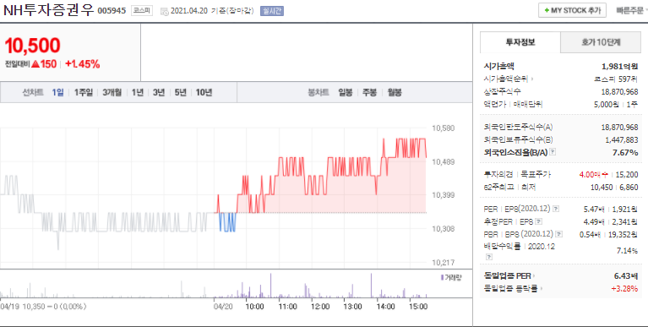Screen dimensions: 648x327
Task: Click the 동일업종 등락률 value +3.28%
Action: [x=624, y=288]
